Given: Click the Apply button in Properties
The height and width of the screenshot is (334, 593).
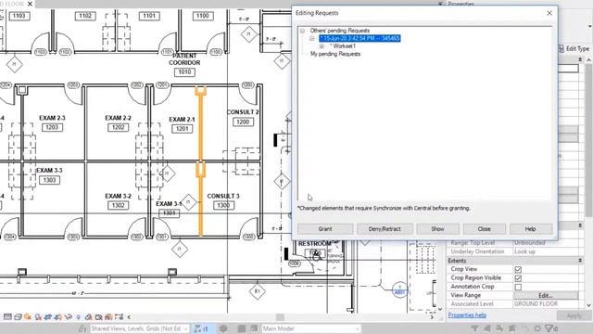Looking at the screenshot, I should click(574, 315).
